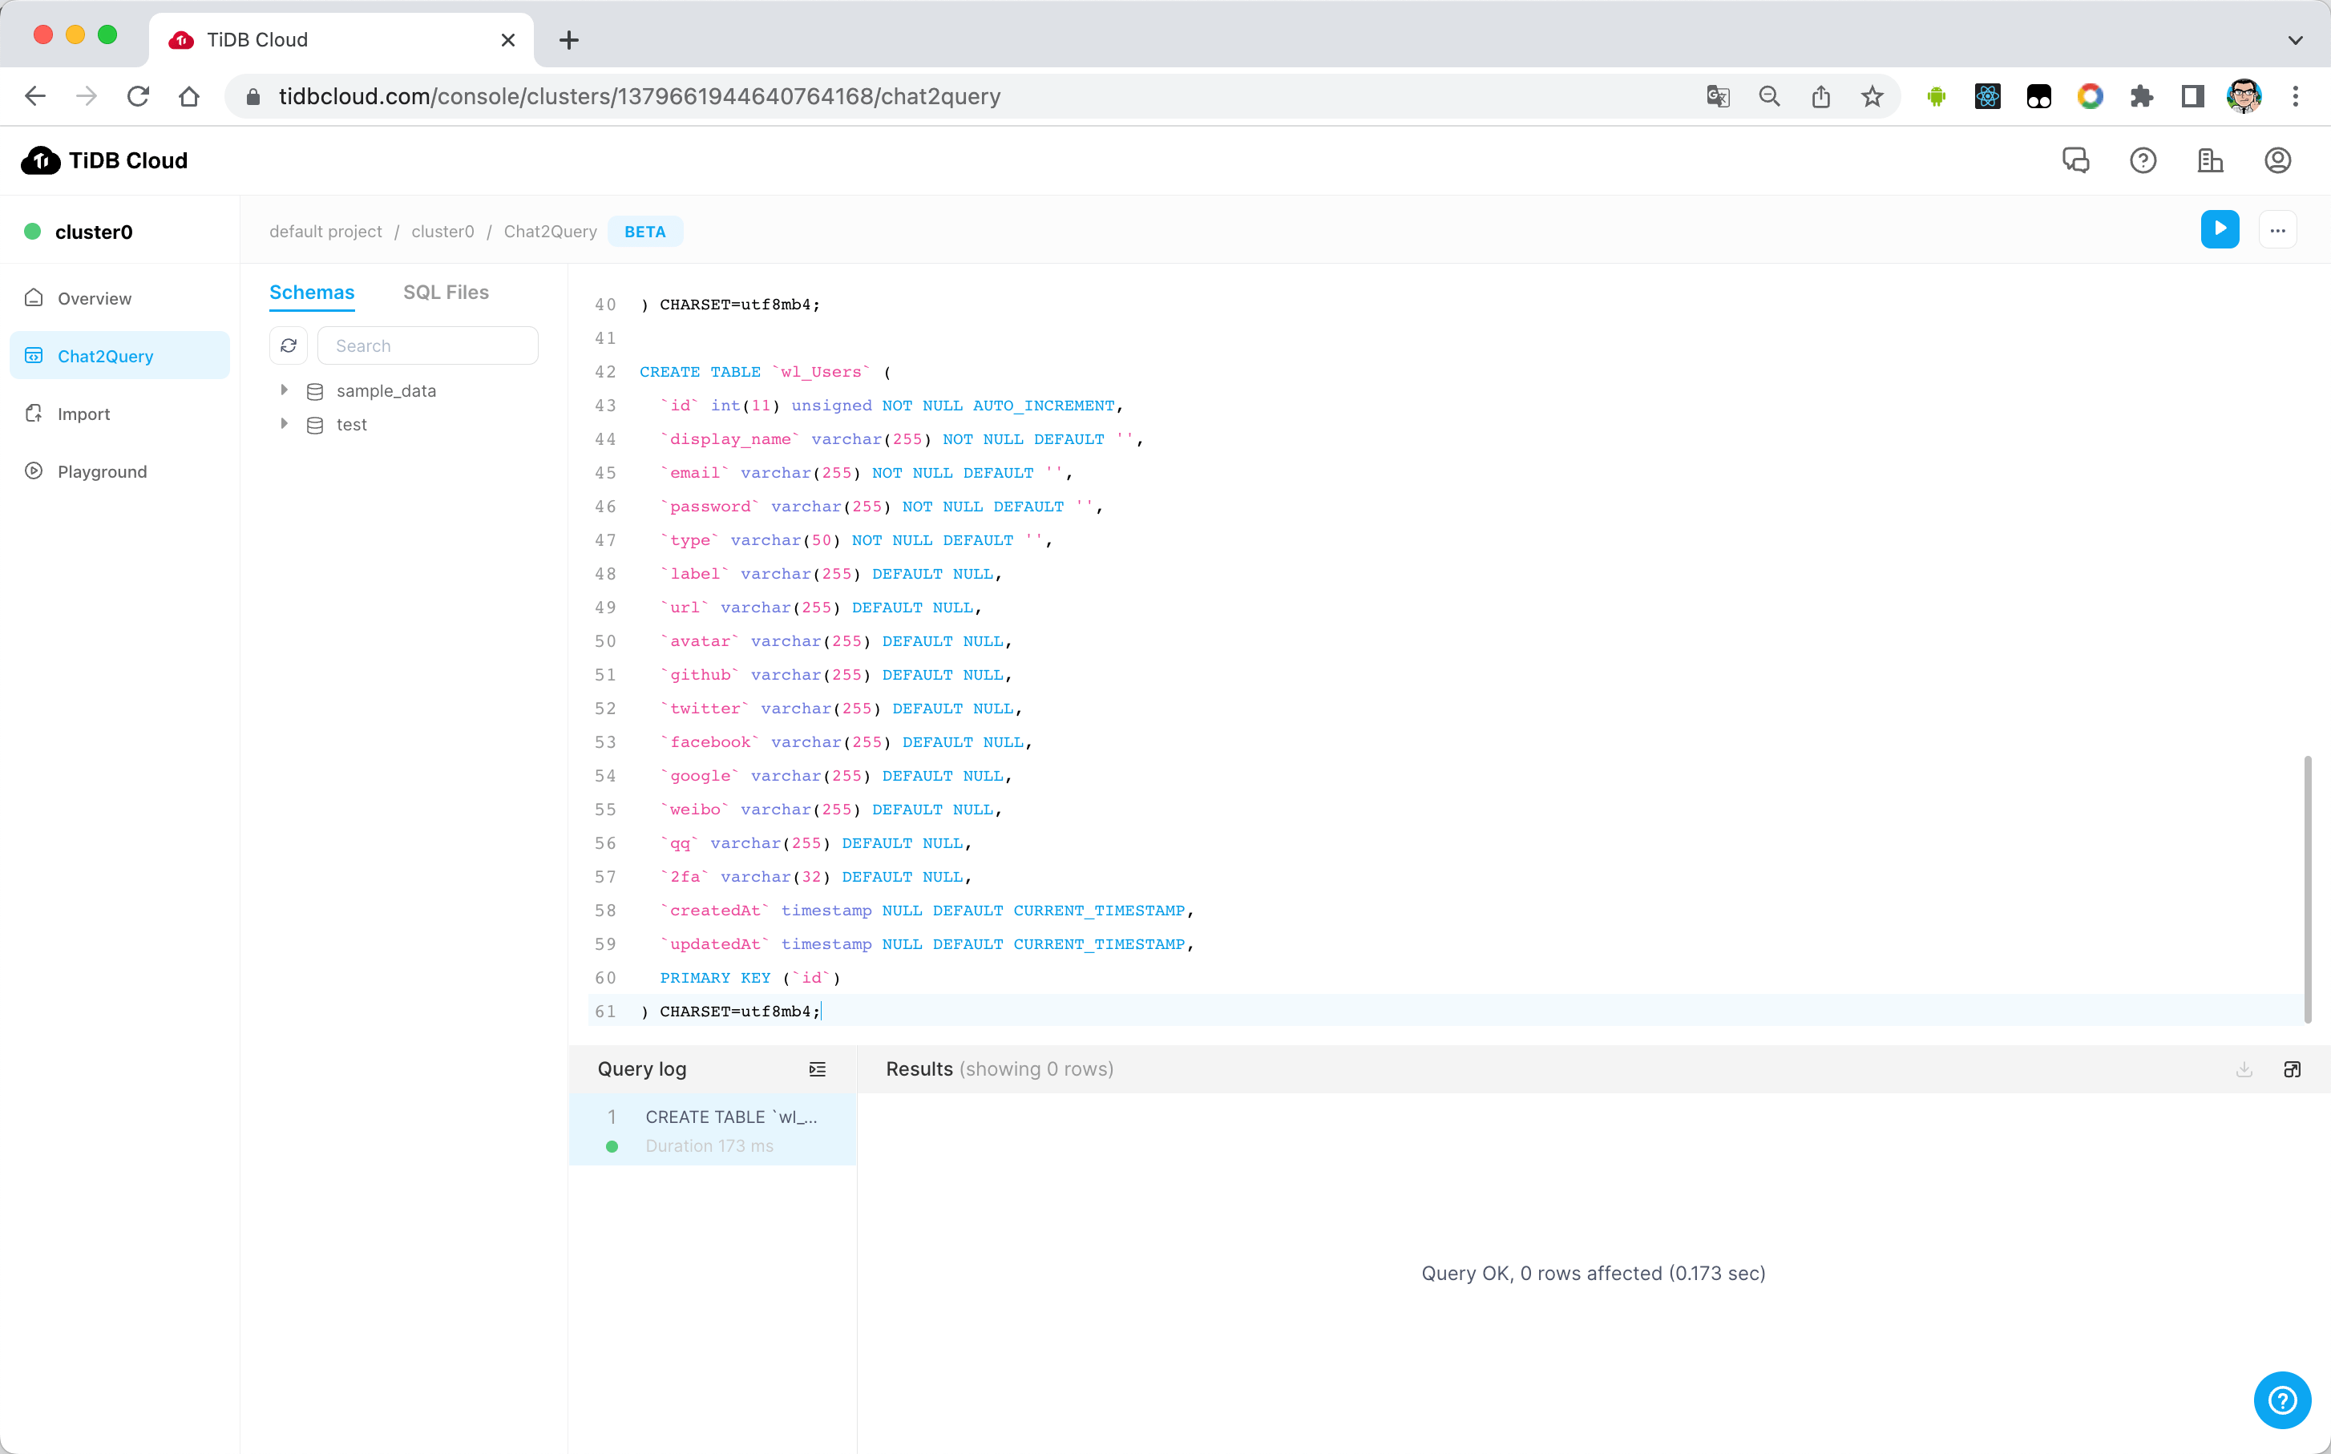Screen dimensions: 2331x1454
Task: Open the organization building icon
Action: tap(2210, 160)
